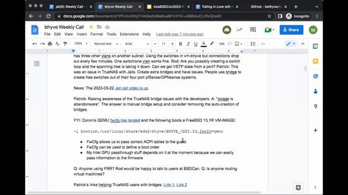Hide the menus with the up chevron
The width and height of the screenshot is (348, 195).
[x=303, y=44]
